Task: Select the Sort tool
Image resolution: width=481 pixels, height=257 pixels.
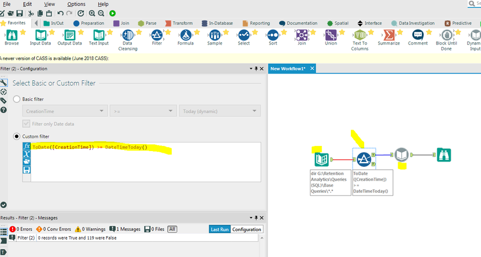Action: [273, 38]
